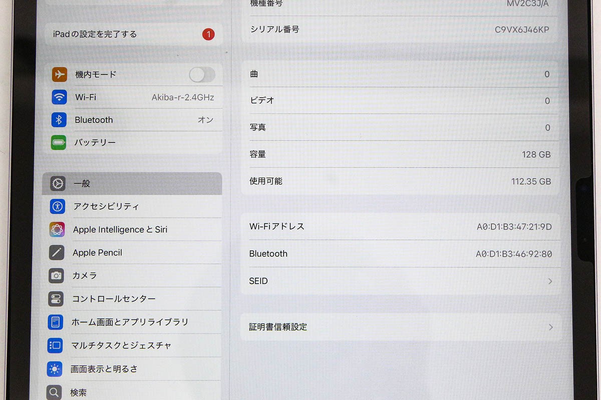Select the airplane mode icon

[x=59, y=74]
